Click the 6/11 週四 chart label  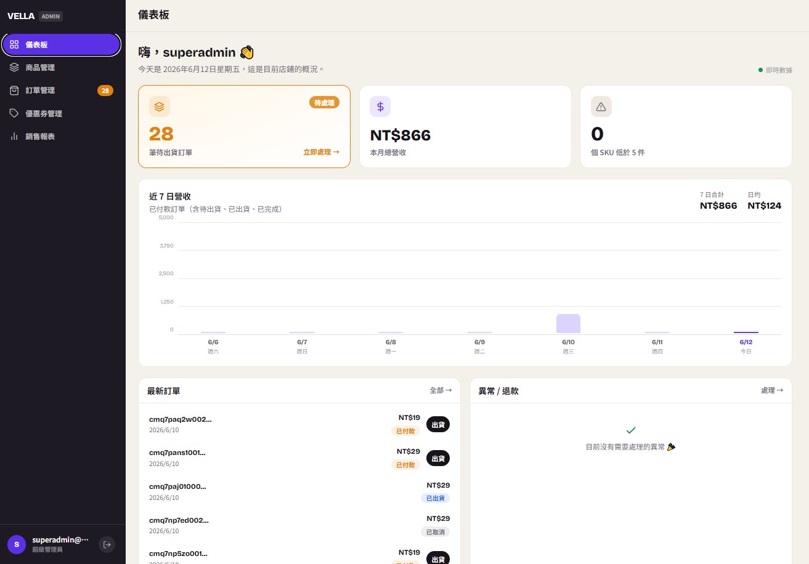click(657, 346)
